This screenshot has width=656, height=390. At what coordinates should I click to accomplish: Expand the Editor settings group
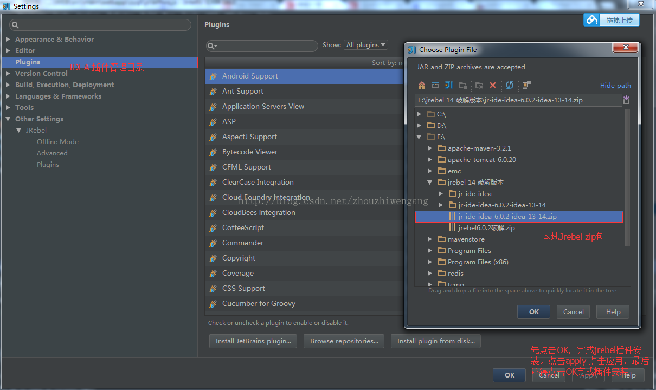(x=8, y=50)
